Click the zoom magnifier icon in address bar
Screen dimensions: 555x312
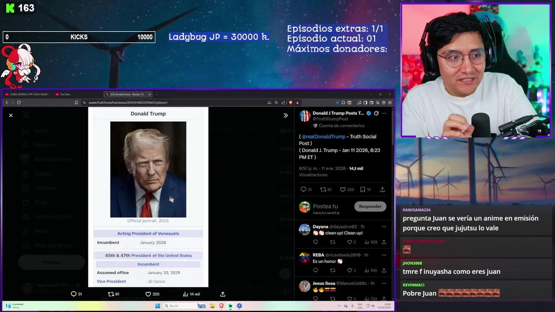tap(276, 103)
